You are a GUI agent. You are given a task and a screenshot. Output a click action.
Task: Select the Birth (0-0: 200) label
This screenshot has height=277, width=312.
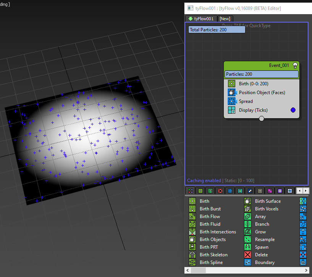[x=254, y=84]
